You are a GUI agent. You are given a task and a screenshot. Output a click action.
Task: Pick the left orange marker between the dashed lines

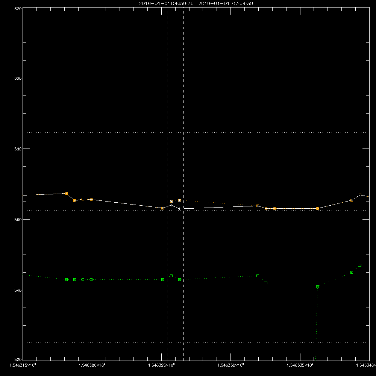click(171, 202)
